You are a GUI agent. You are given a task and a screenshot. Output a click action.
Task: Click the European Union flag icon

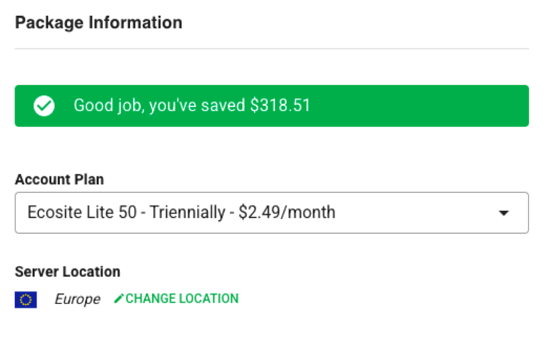(x=26, y=299)
